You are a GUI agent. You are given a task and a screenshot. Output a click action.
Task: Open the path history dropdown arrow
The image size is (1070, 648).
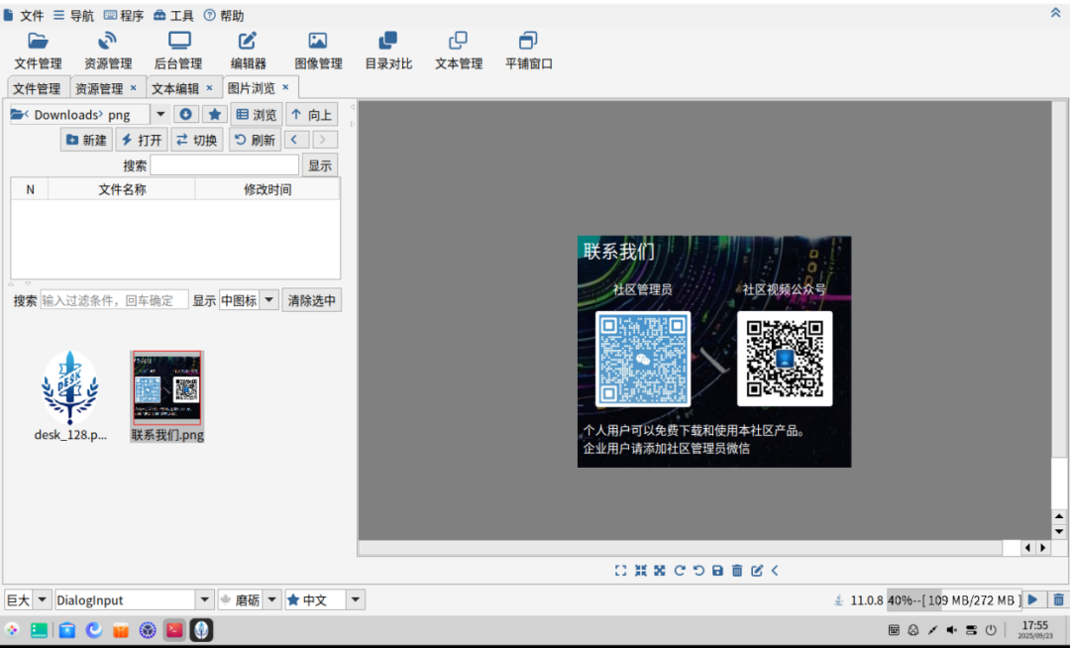(160, 115)
